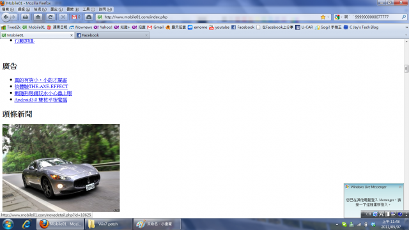Click the Maserati car news image
Viewport: 409px width, 230px height.
[61, 167]
